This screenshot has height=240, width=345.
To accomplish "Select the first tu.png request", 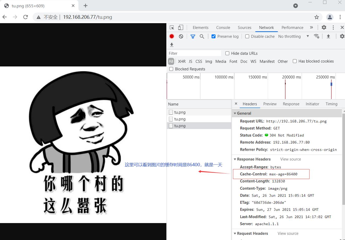I will pos(199,112).
